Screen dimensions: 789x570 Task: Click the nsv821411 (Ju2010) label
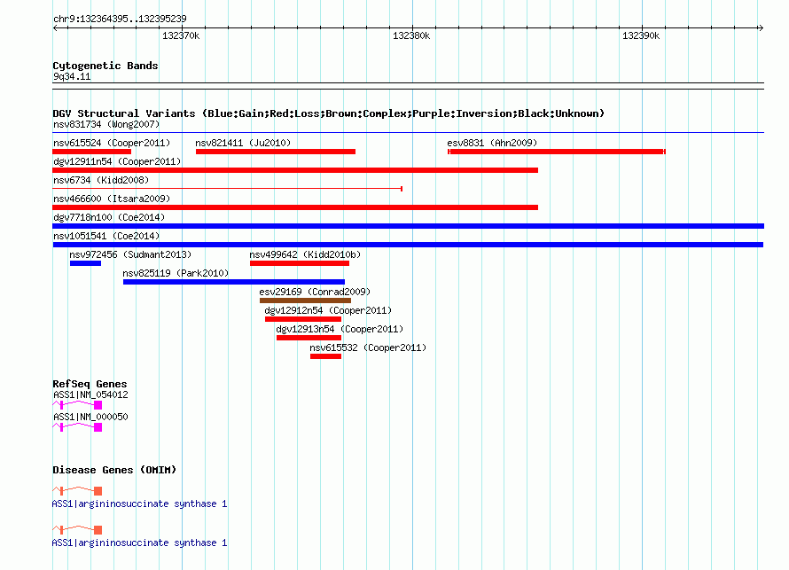point(243,143)
